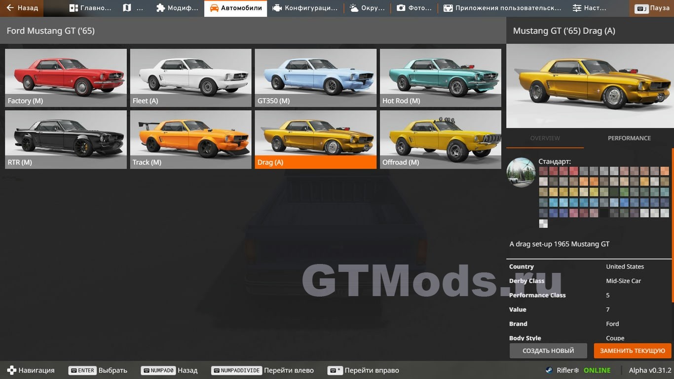Viewport: 674px width, 379px height.
Task: Select the Fleet (A) white Mustang configuration
Action: 190,77
